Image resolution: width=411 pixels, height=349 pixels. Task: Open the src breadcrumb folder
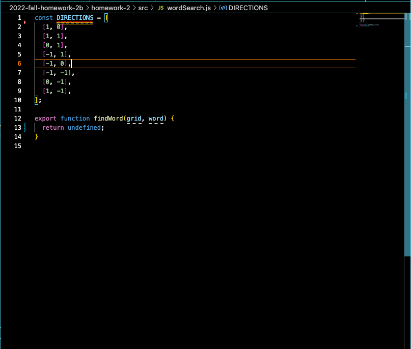tap(143, 8)
